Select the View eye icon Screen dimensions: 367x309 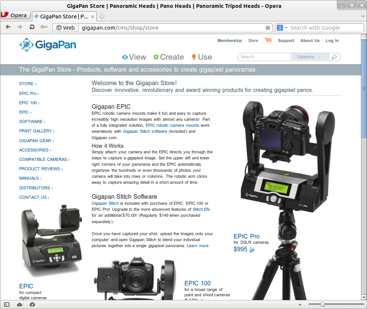click(124, 57)
